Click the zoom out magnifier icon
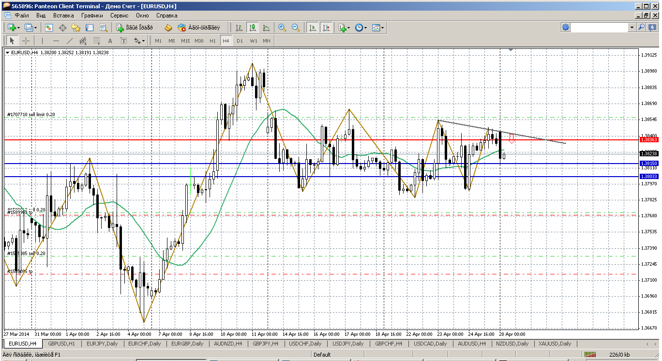The width and height of the screenshot is (662, 361). pos(295,28)
